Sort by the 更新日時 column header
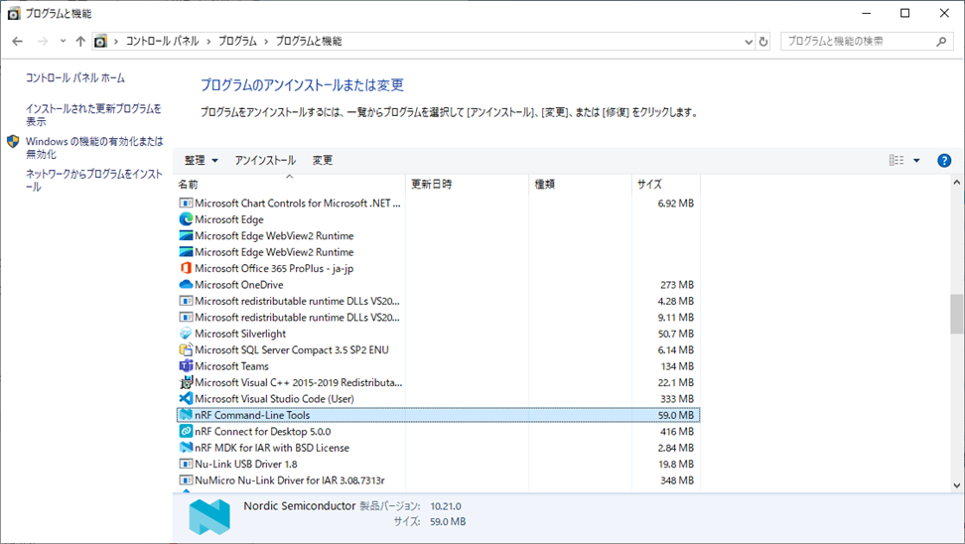 point(468,184)
